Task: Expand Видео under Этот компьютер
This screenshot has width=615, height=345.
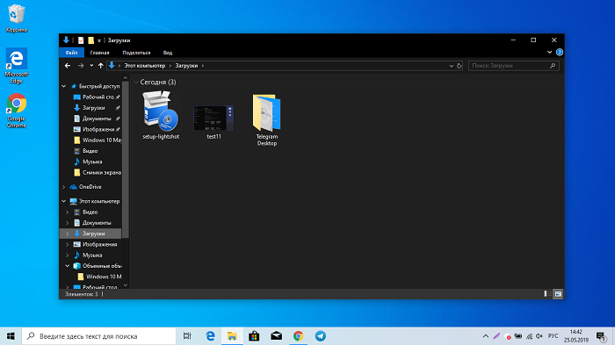Action: click(67, 212)
